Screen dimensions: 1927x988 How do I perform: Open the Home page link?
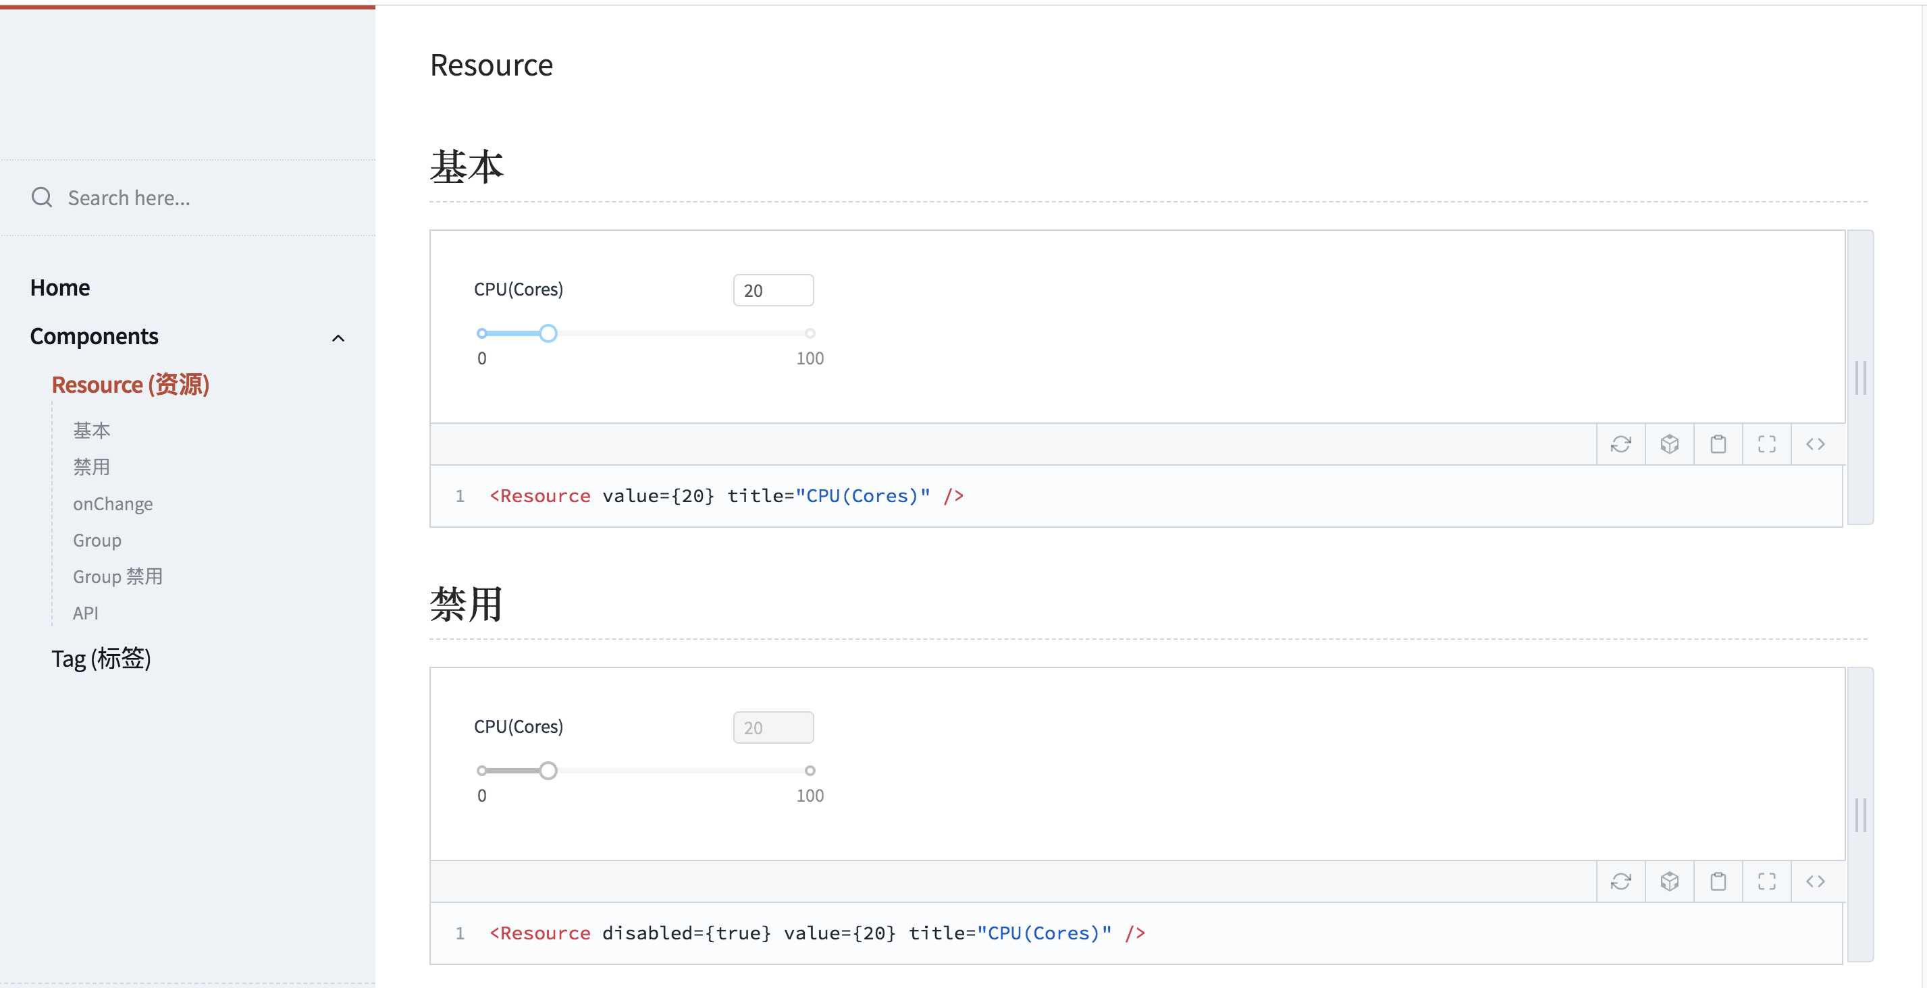click(60, 288)
